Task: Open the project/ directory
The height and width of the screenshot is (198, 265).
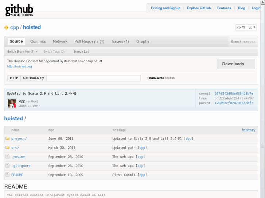Action: click(x=19, y=138)
